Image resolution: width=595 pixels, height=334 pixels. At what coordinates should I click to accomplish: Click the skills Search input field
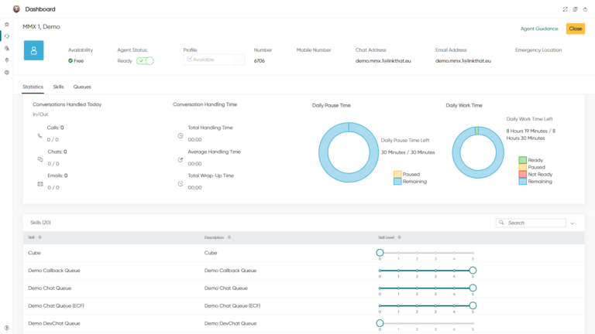[535, 223]
